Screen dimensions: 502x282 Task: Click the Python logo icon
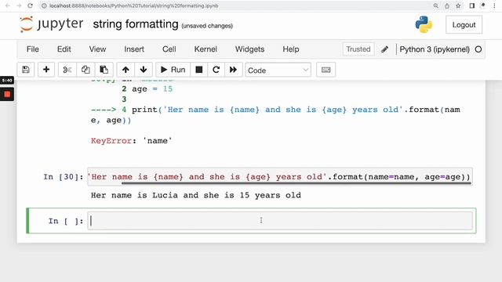[x=424, y=24]
